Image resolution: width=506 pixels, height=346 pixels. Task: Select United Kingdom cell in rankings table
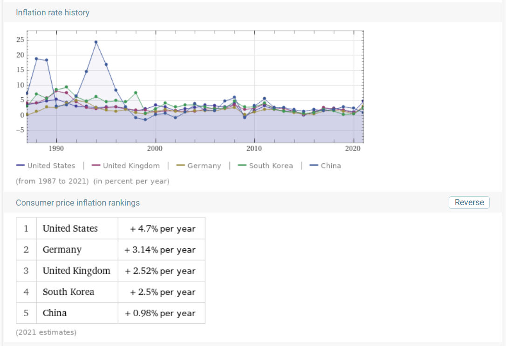77,271
